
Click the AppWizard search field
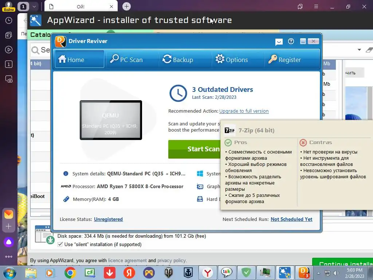pyautogui.click(x=40, y=50)
